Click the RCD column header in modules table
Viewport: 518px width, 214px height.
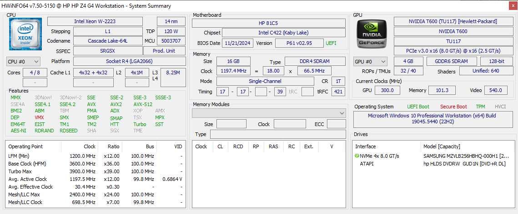pyautogui.click(x=238, y=146)
